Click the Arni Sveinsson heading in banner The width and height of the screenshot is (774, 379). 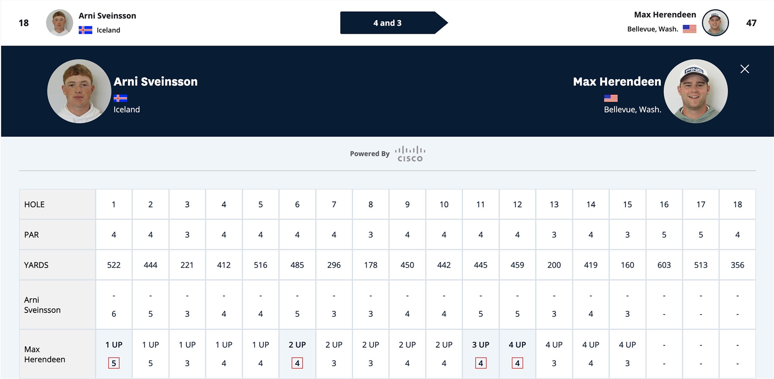click(x=156, y=82)
